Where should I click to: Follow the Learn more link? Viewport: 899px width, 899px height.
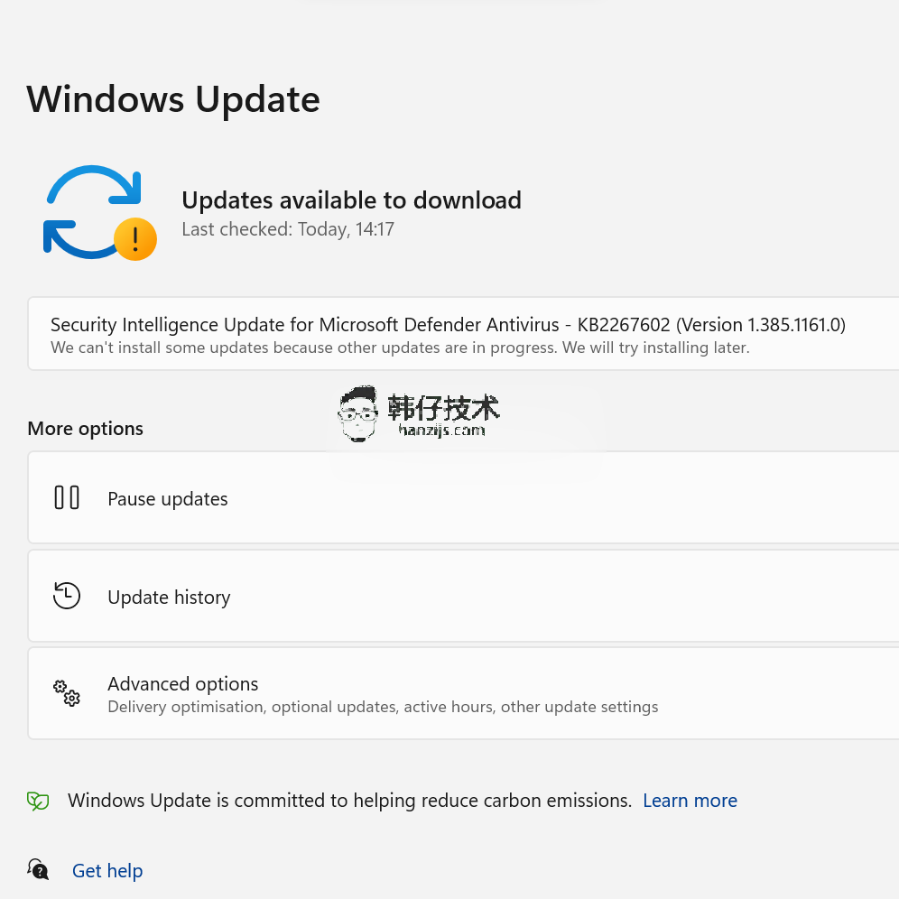[x=690, y=801]
